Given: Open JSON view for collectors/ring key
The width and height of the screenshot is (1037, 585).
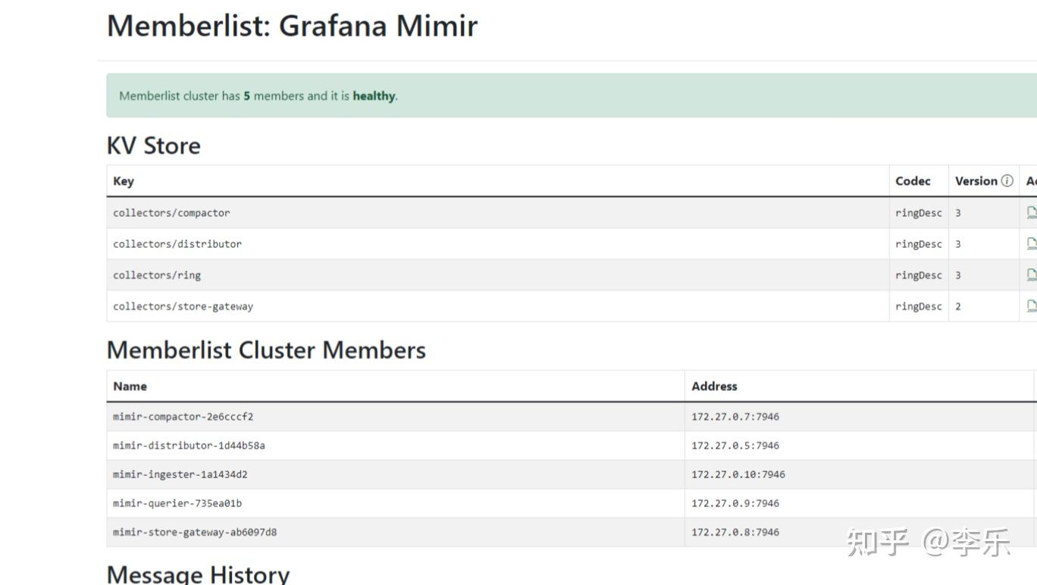Looking at the screenshot, I should 1031,275.
